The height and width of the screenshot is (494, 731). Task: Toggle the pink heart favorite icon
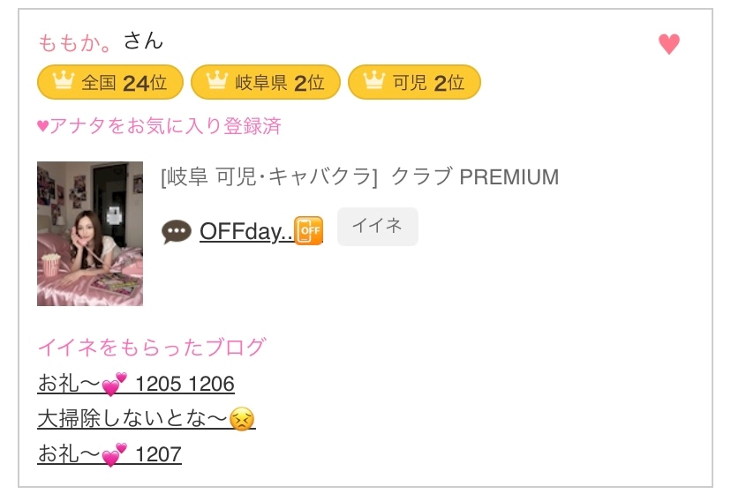669,44
